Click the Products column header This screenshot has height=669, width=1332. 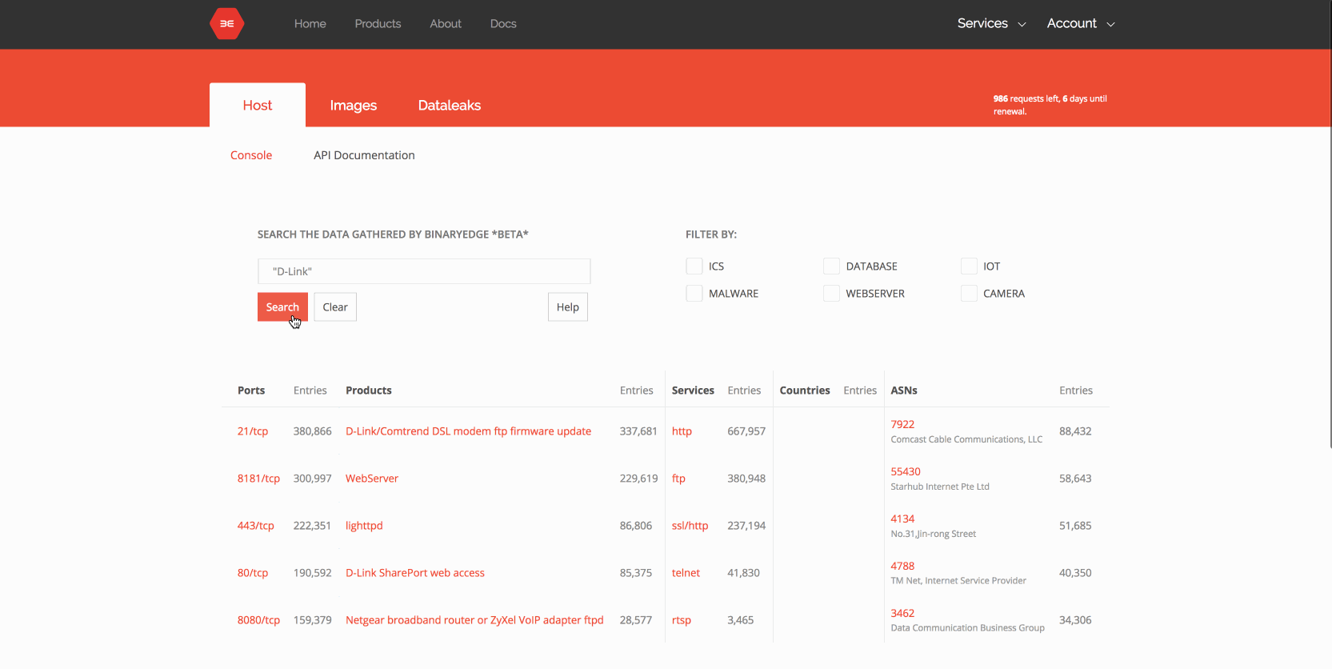369,391
